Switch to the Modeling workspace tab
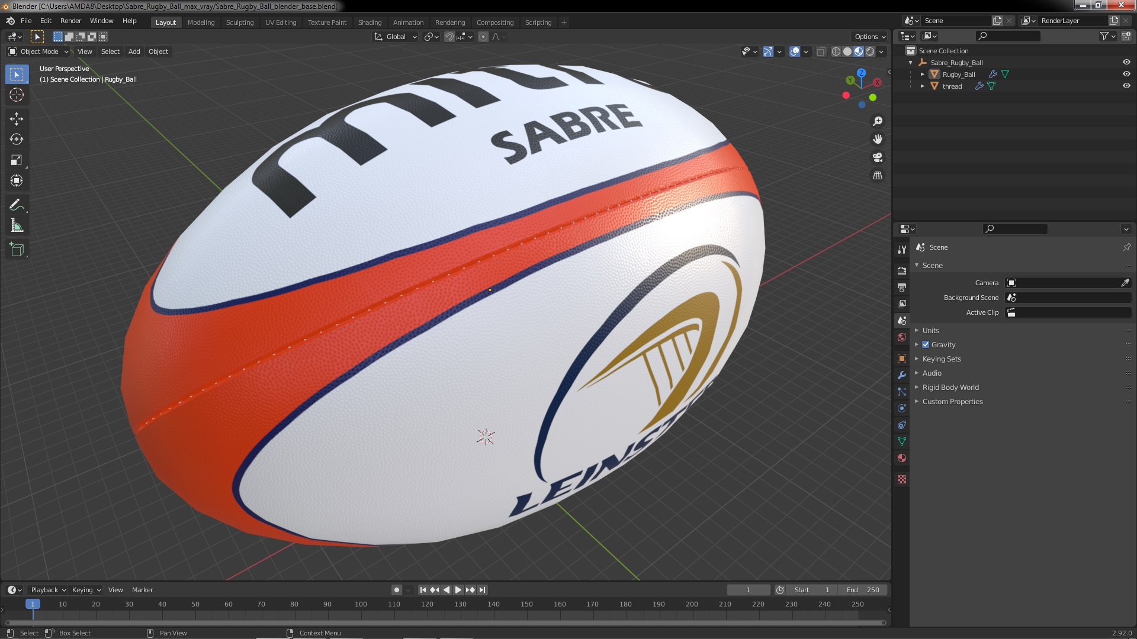The width and height of the screenshot is (1137, 639). point(201,22)
